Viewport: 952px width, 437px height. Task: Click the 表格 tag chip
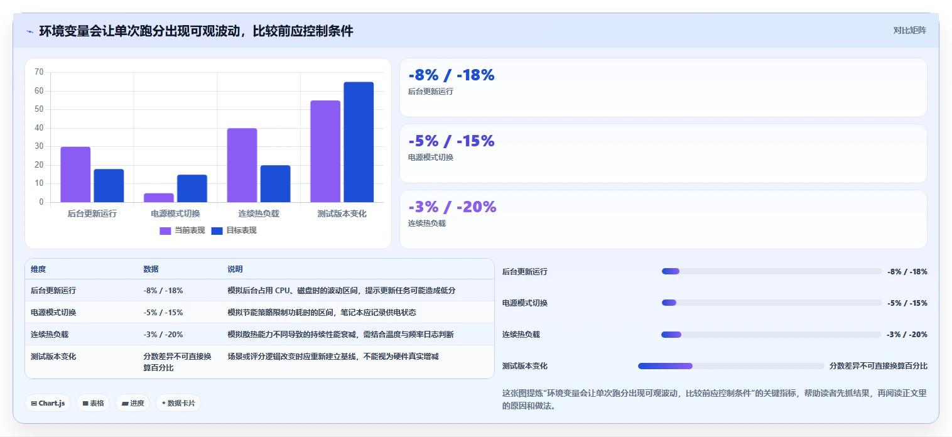click(93, 403)
